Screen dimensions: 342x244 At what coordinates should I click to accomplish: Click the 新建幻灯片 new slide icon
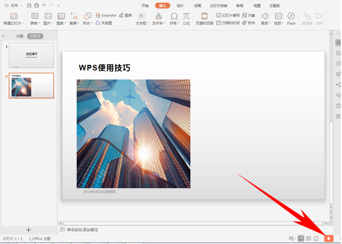click(13, 16)
